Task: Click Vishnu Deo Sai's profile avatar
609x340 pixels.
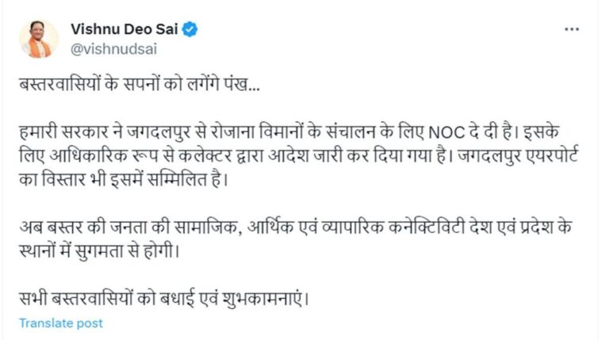Action: pos(39,38)
